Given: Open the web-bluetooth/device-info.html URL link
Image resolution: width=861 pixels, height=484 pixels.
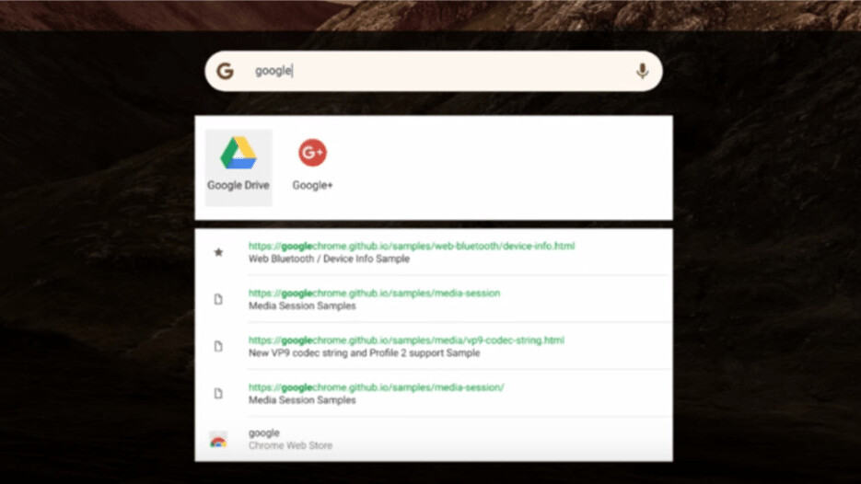Looking at the screenshot, I should [412, 246].
